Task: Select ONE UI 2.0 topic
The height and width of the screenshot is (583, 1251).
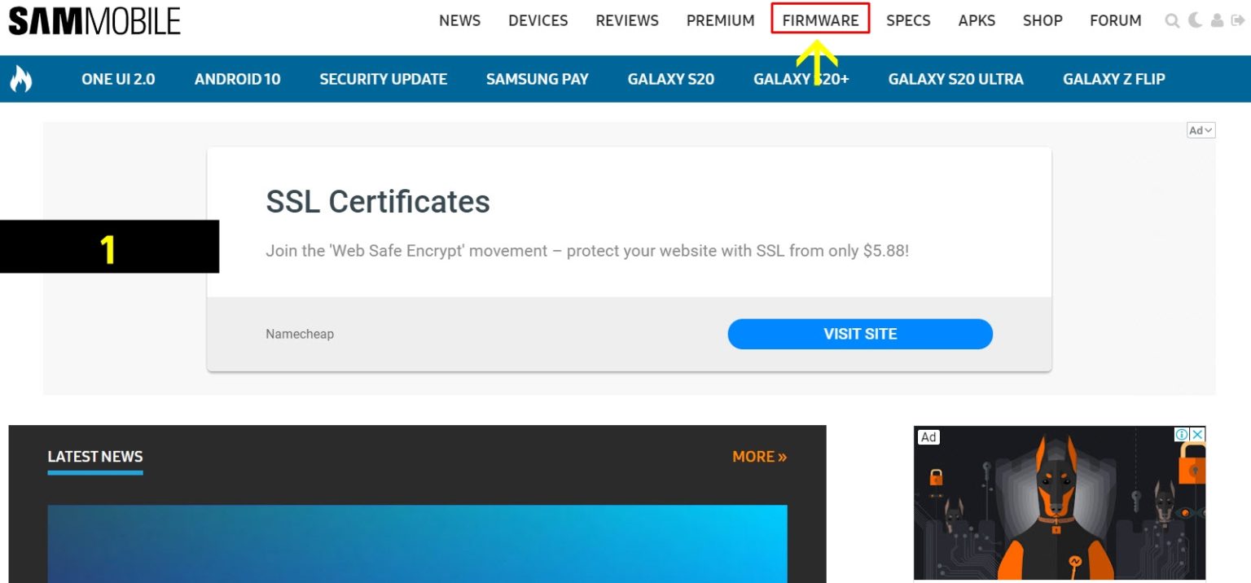Action: (118, 79)
